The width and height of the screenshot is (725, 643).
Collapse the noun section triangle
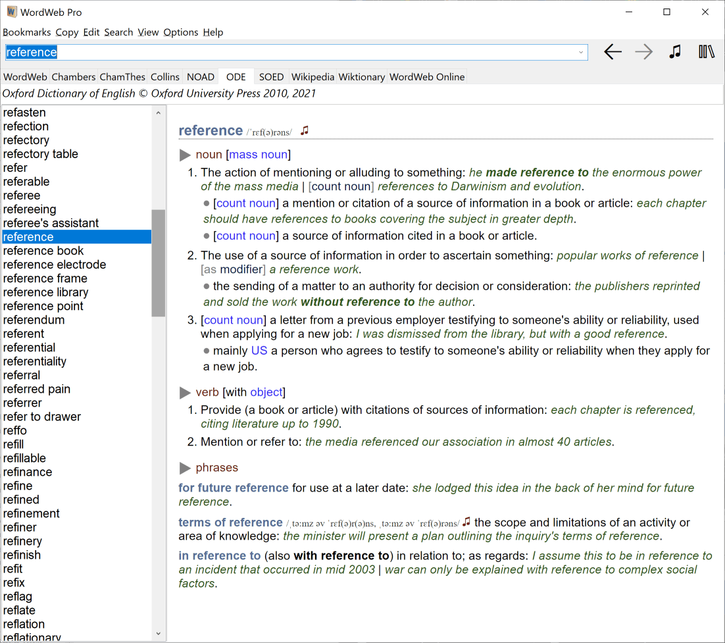coord(185,155)
